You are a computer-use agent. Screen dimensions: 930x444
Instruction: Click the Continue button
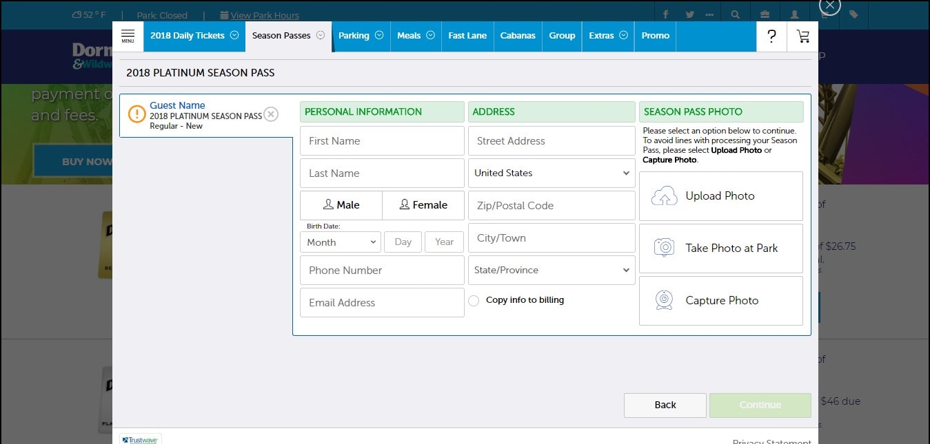760,405
